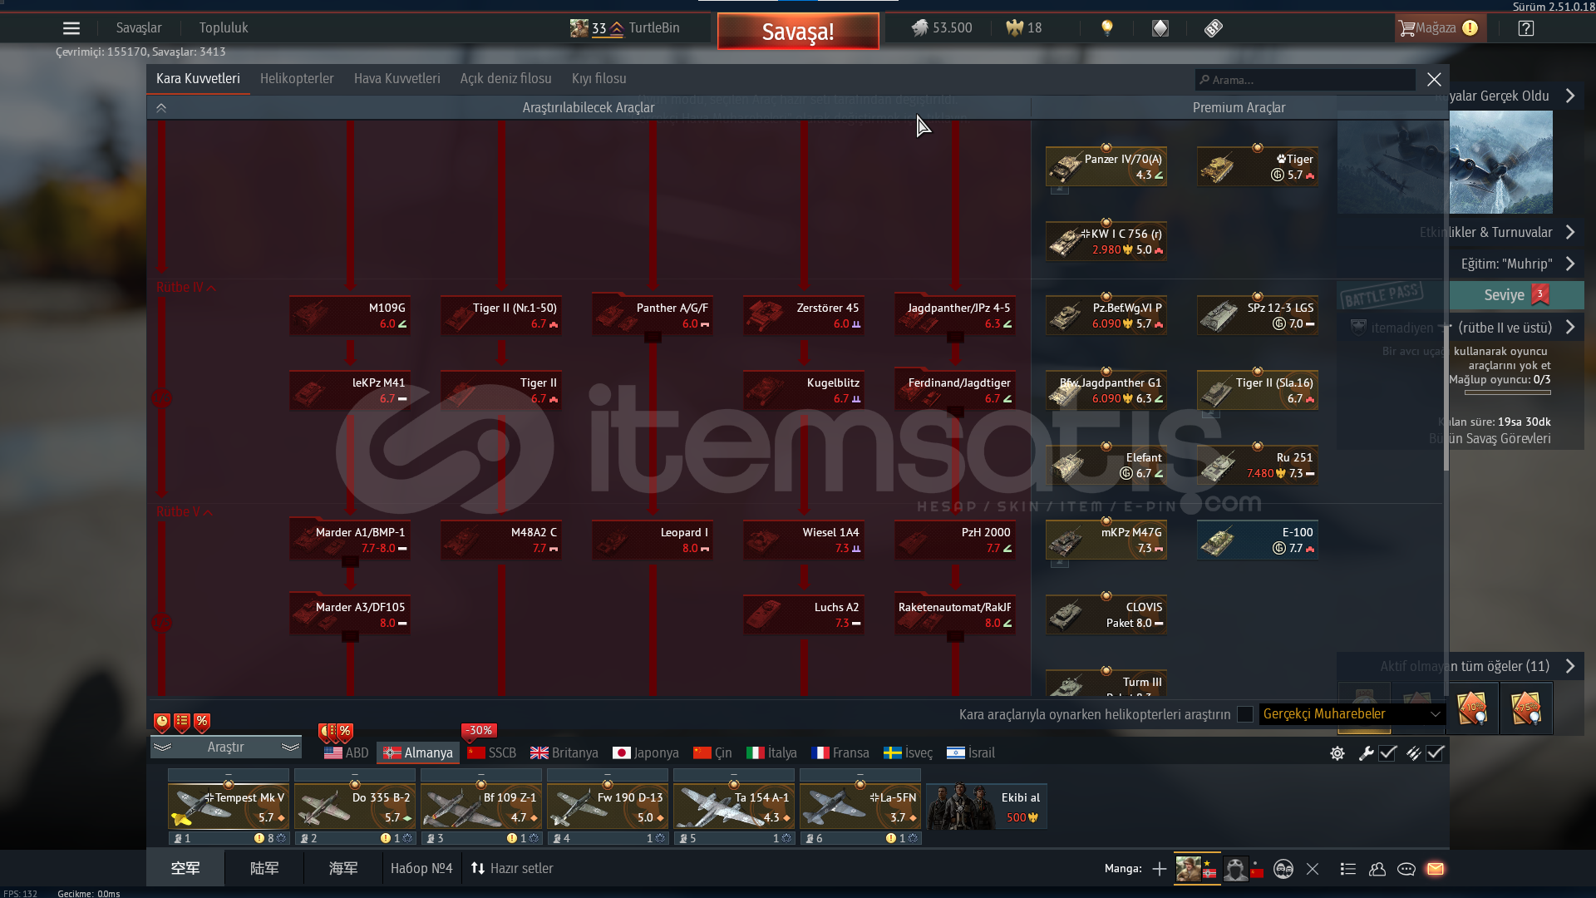The width and height of the screenshot is (1596, 898).
Task: Open the chat speech bubble icon
Action: (x=1406, y=869)
